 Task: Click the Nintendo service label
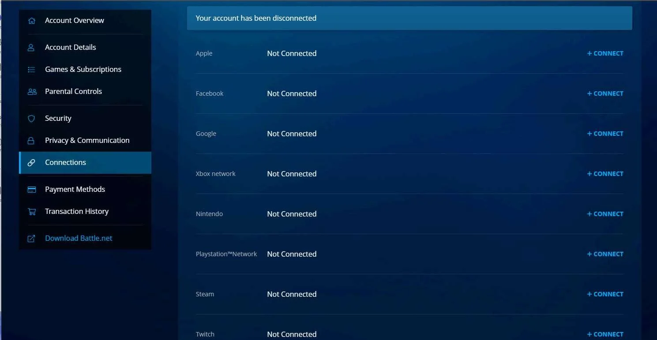(x=209, y=214)
